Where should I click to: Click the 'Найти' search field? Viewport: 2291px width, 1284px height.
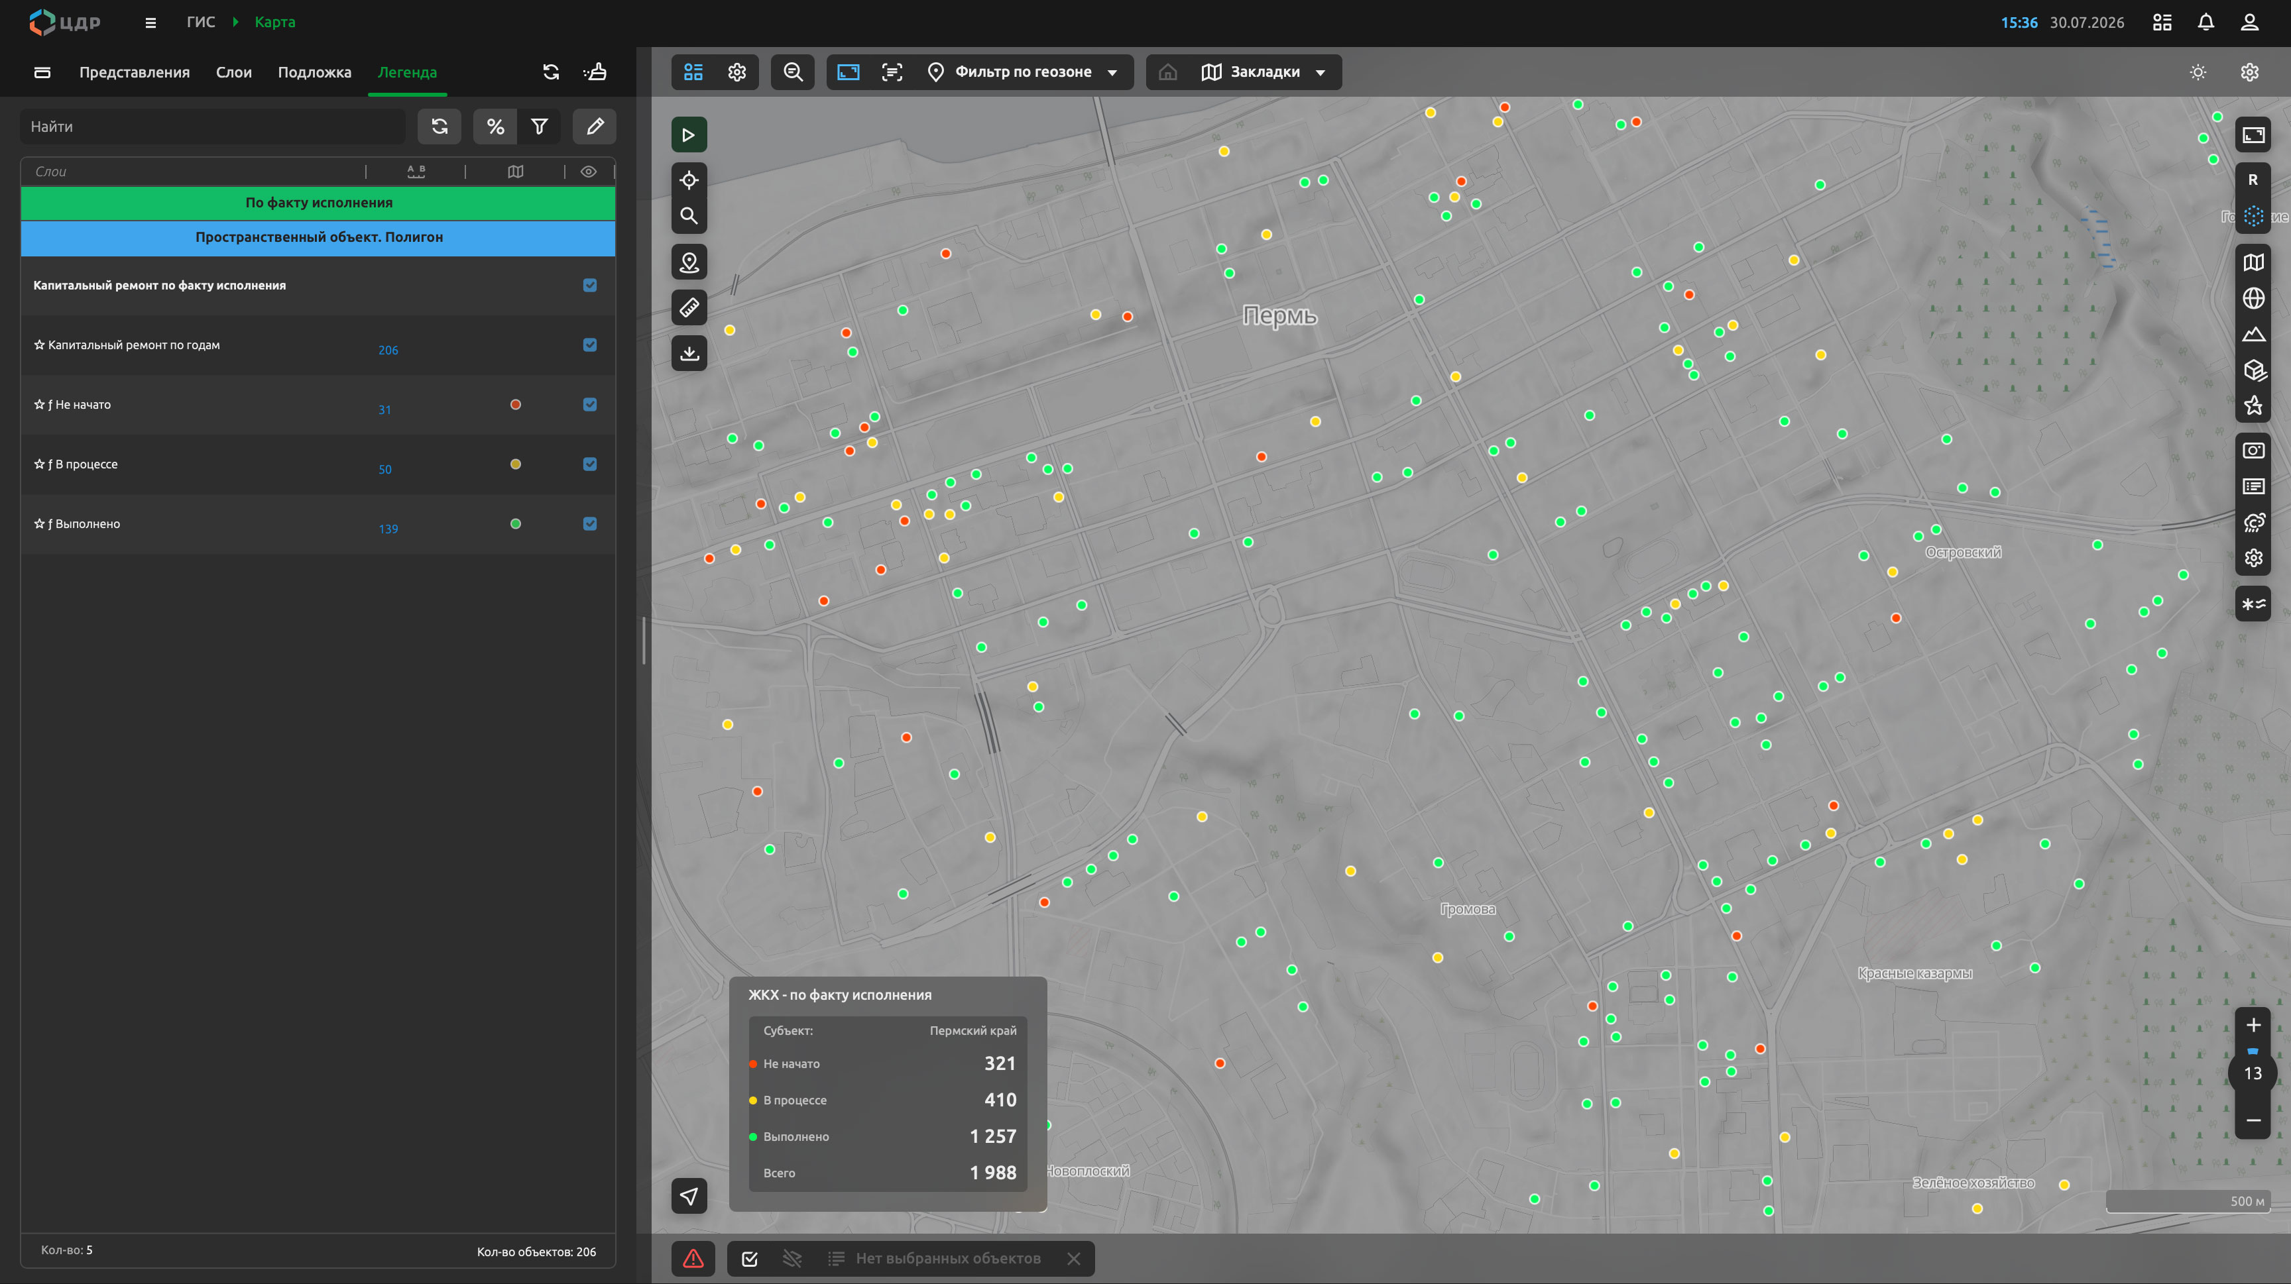pos(213,126)
